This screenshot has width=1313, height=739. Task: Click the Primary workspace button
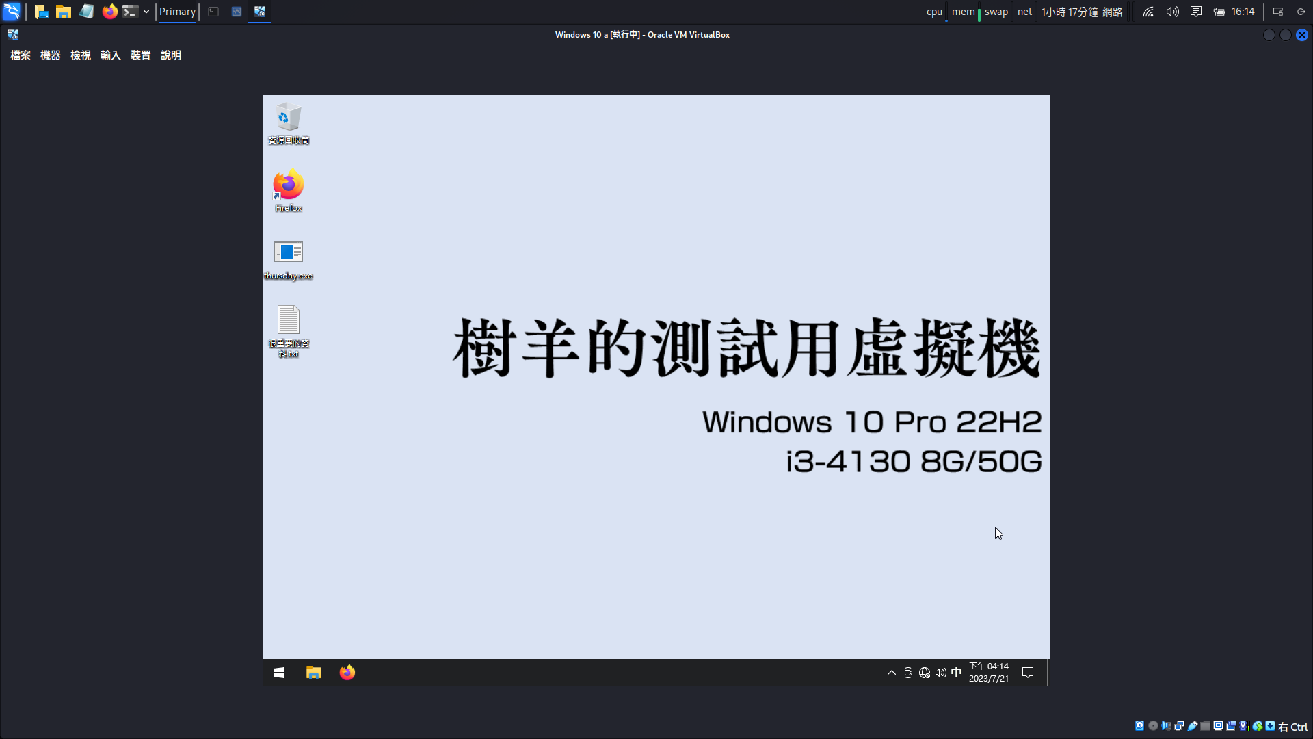click(176, 11)
